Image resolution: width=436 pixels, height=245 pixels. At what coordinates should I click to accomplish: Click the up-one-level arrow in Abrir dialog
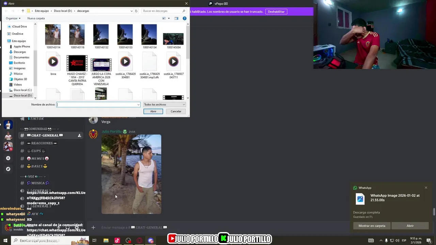(x=23, y=11)
